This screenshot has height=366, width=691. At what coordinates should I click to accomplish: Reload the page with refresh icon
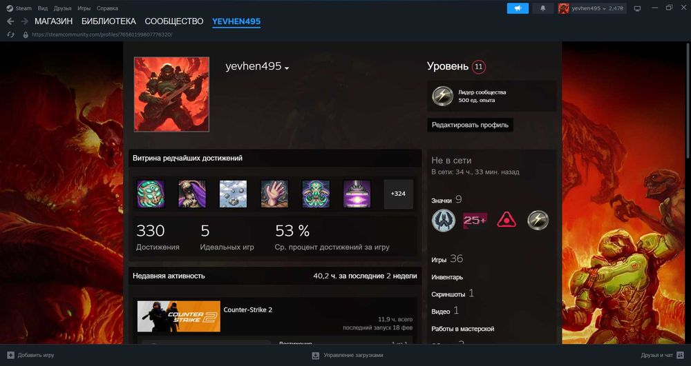click(11, 34)
